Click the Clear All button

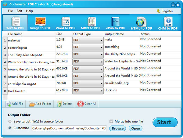tap(87, 104)
